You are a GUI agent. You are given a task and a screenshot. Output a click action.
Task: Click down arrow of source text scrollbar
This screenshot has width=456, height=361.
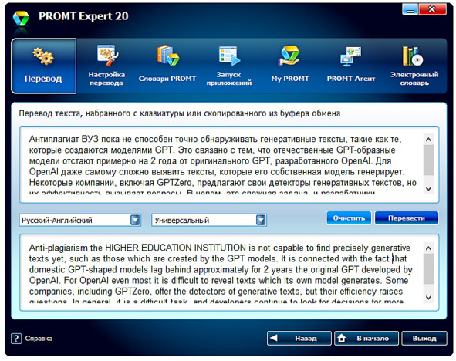(x=428, y=189)
